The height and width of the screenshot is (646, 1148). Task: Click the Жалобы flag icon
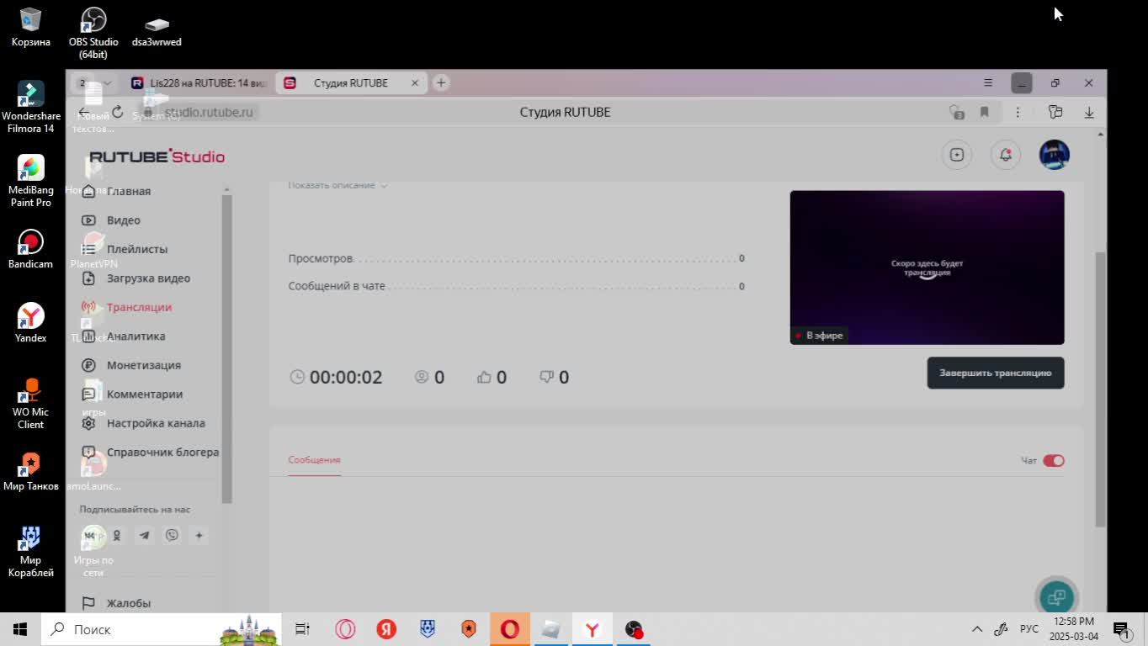click(x=88, y=603)
